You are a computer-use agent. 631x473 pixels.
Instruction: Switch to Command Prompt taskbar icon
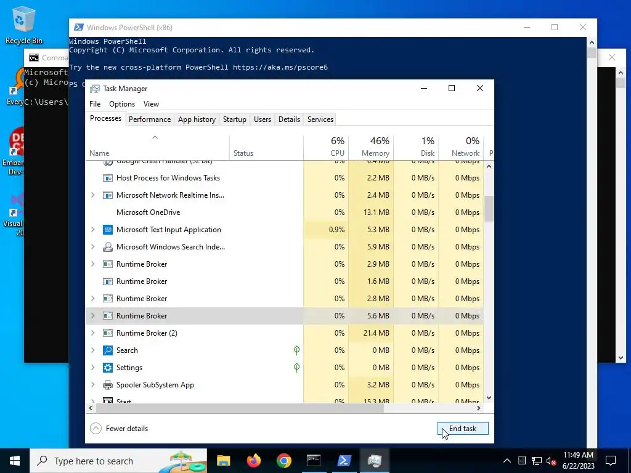click(x=314, y=461)
